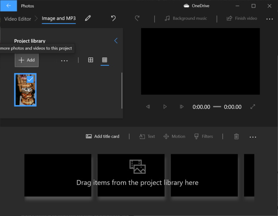Go back with the blue arrow button
The height and width of the screenshot is (216, 278).
8,6
